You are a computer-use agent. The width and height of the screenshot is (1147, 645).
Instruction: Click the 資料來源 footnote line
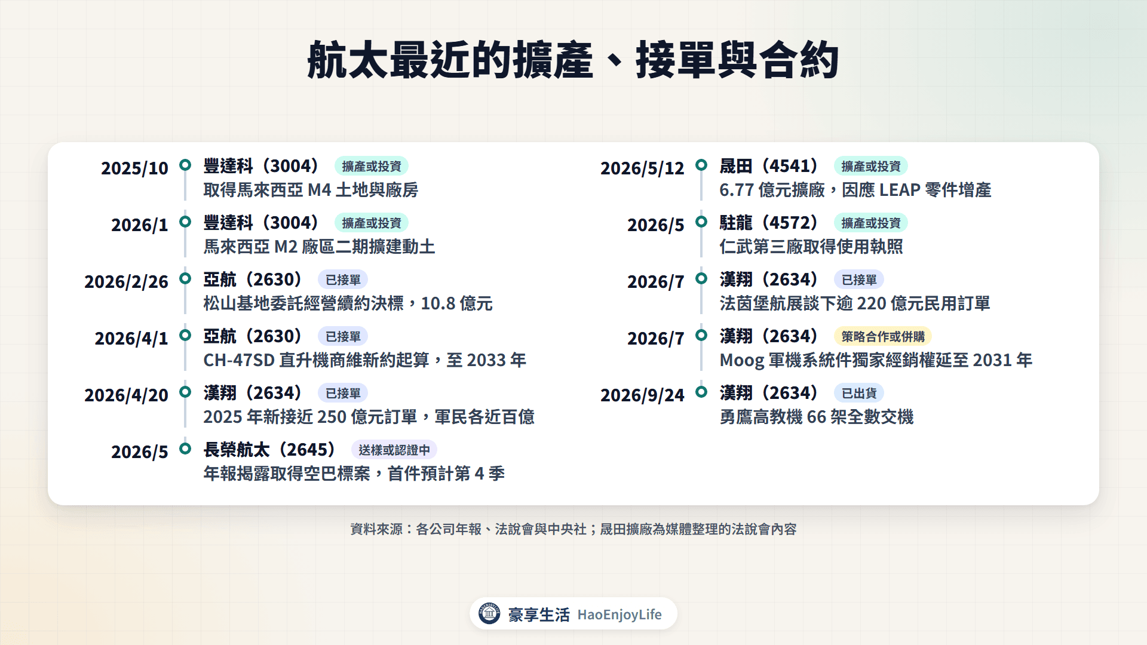click(573, 529)
